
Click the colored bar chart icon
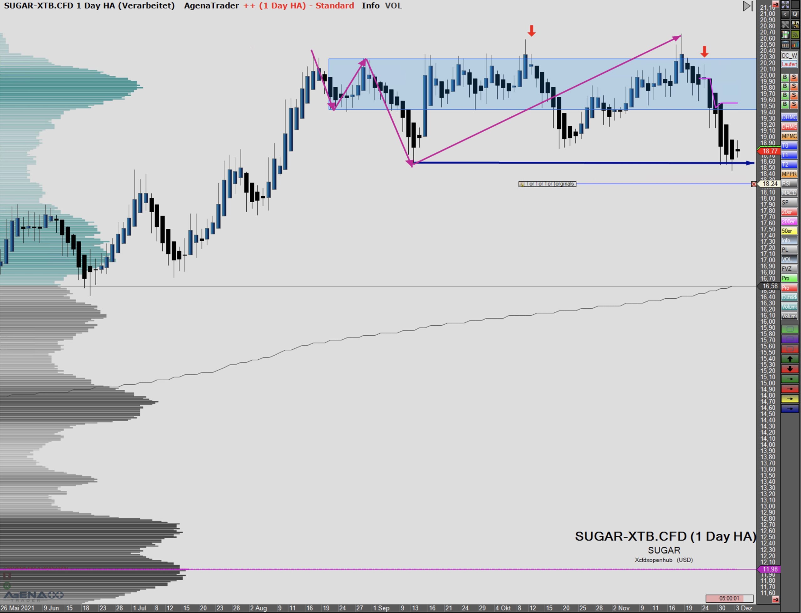point(794,44)
